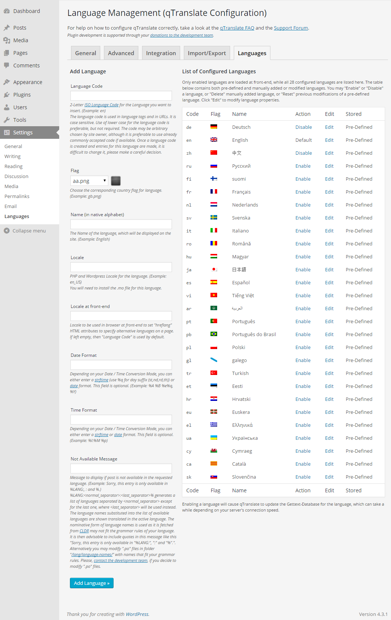Open the qTranslate FAQ link
This screenshot has height=620, width=391.
pos(237,28)
